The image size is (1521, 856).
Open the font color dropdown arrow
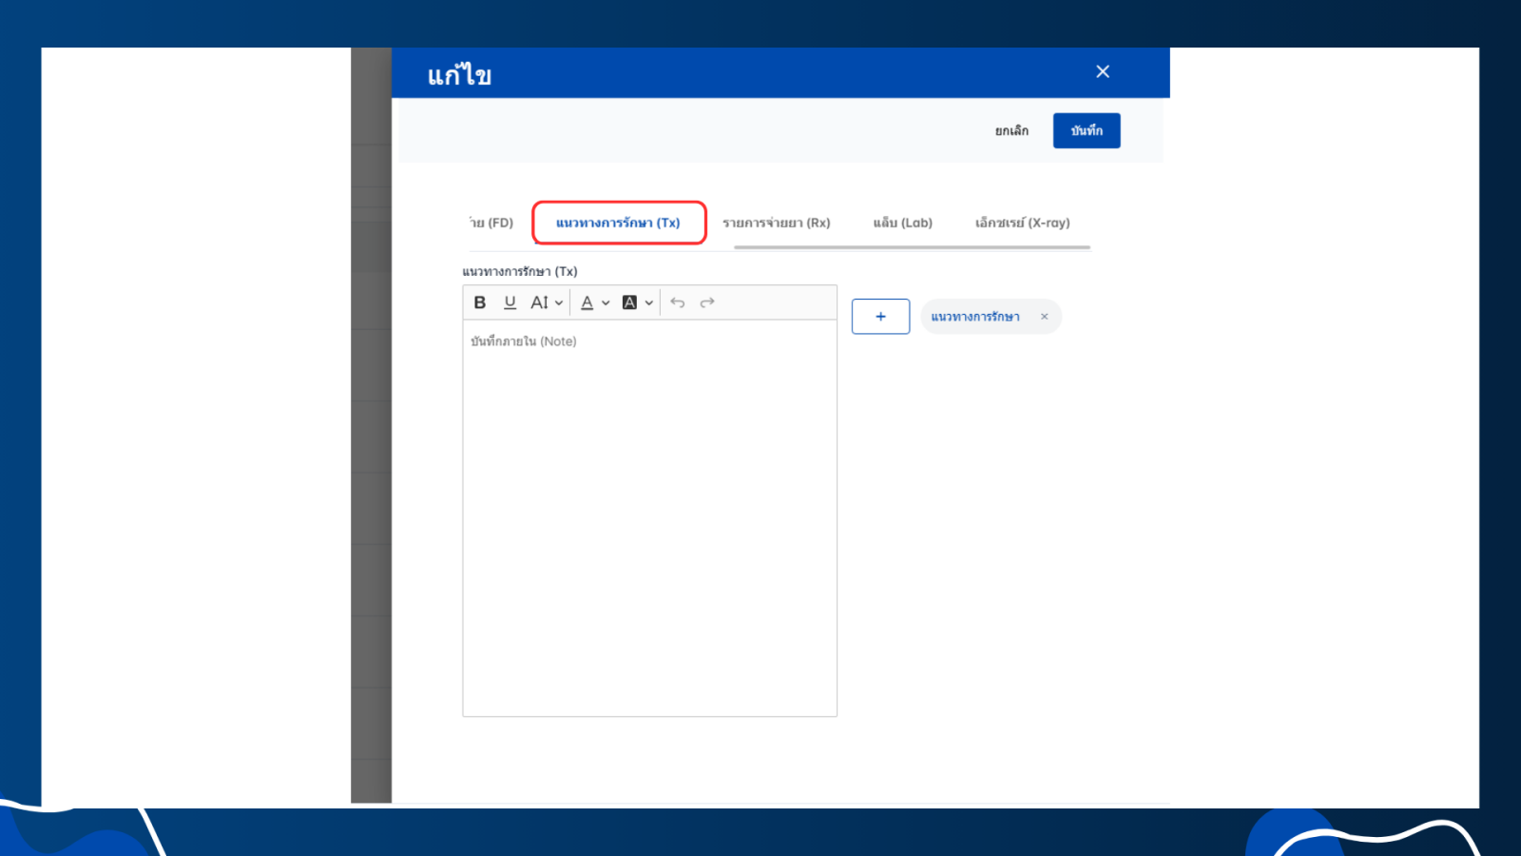(606, 303)
